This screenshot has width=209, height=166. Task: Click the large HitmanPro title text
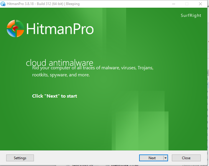60,29
